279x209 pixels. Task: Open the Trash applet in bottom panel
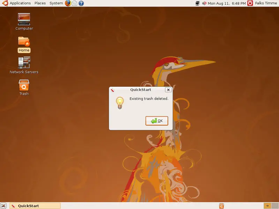point(221,206)
